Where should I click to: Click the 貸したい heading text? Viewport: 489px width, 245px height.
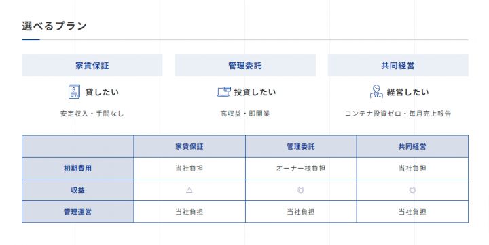point(102,92)
